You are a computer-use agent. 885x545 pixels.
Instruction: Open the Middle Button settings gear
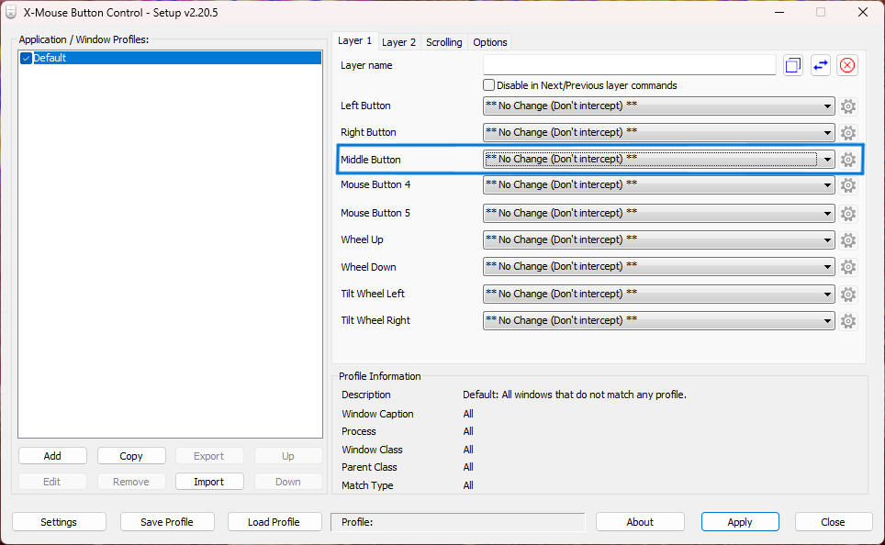847,160
